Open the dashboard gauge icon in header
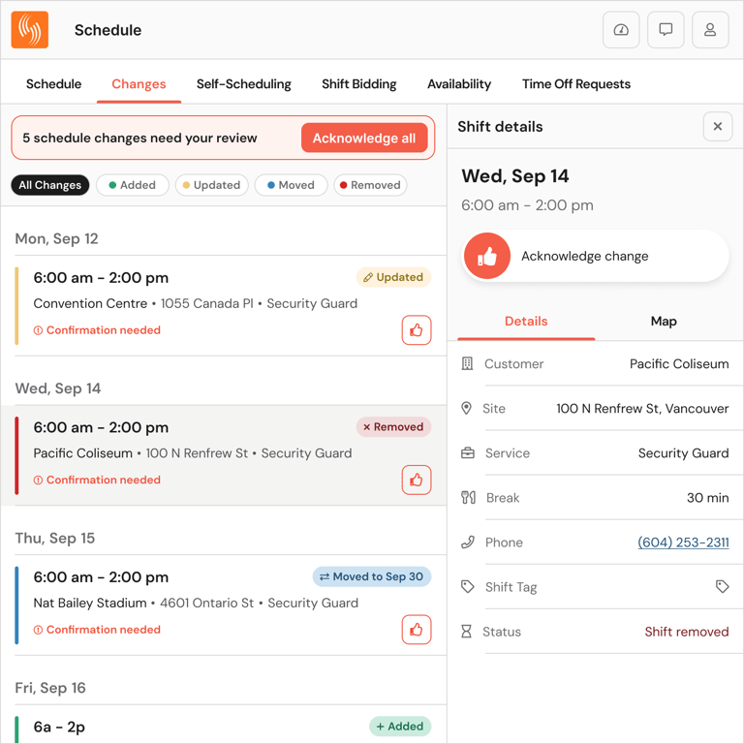This screenshot has width=744, height=744. 621,30
